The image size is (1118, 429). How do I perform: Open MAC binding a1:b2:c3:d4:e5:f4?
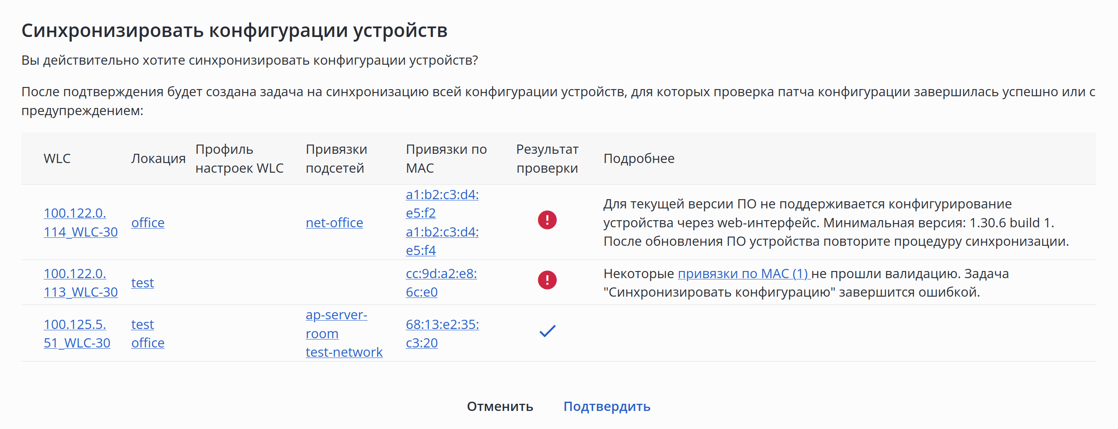point(442,241)
